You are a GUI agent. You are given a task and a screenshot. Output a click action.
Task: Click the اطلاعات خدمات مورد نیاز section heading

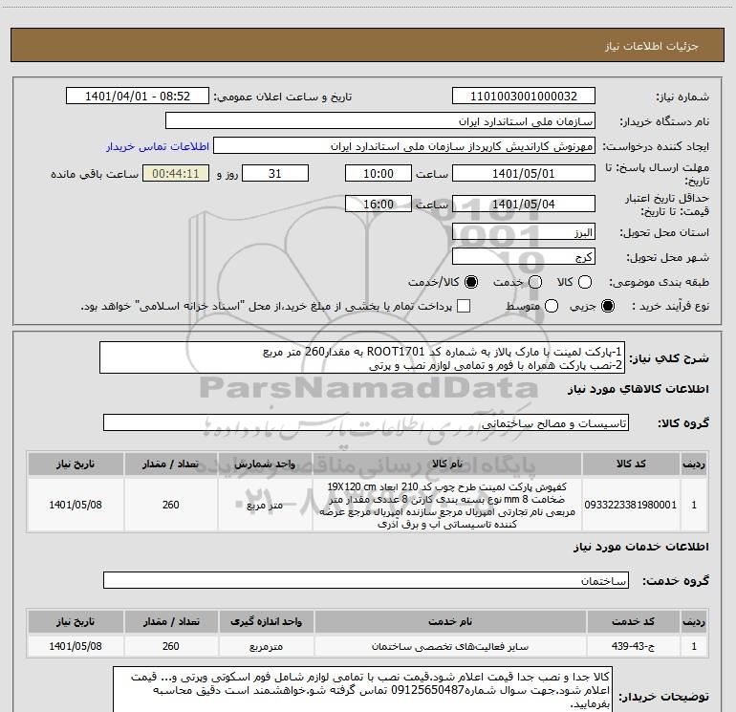click(x=641, y=547)
